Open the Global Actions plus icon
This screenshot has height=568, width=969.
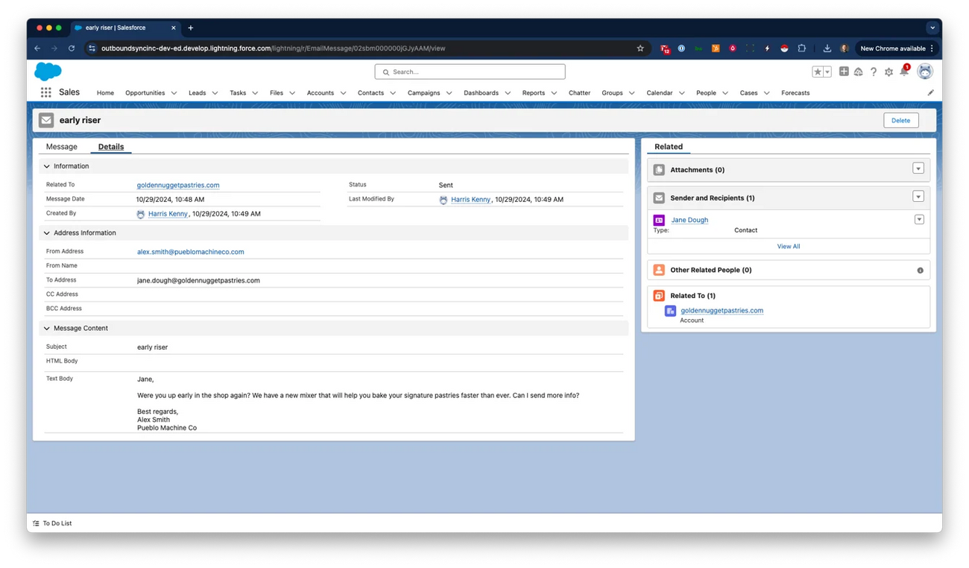tap(844, 71)
